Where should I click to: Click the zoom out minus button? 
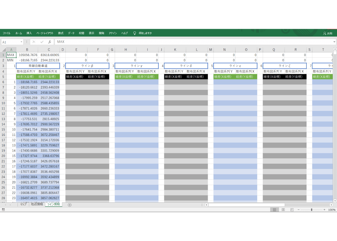coord(299,210)
